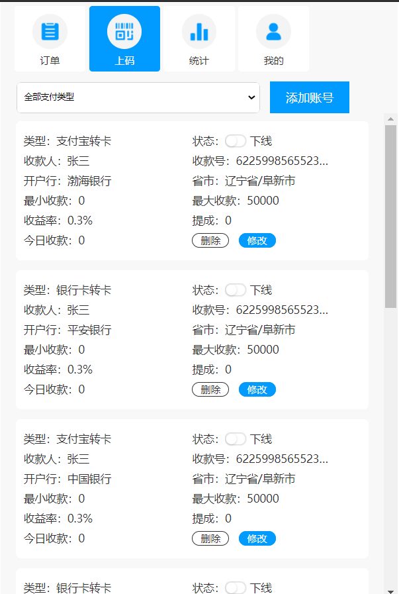399x594 pixels.
Task: Click 省市: 辽宁省/阜新市 in the 中国银行 card
Action: [244, 479]
